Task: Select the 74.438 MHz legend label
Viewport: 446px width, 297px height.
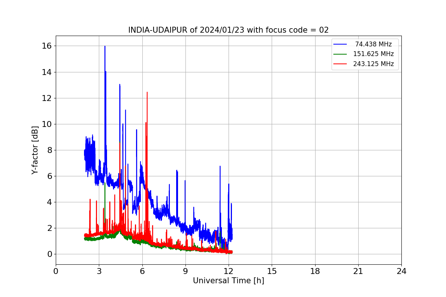Action: click(374, 44)
